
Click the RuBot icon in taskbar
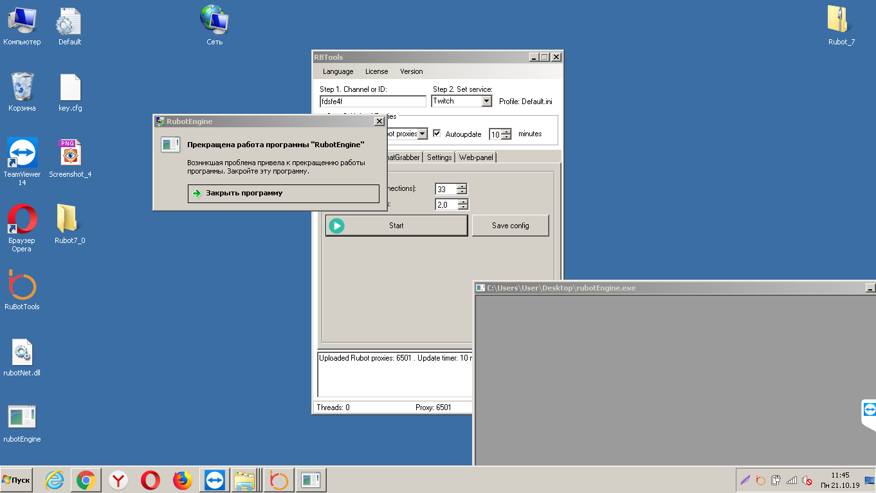279,480
